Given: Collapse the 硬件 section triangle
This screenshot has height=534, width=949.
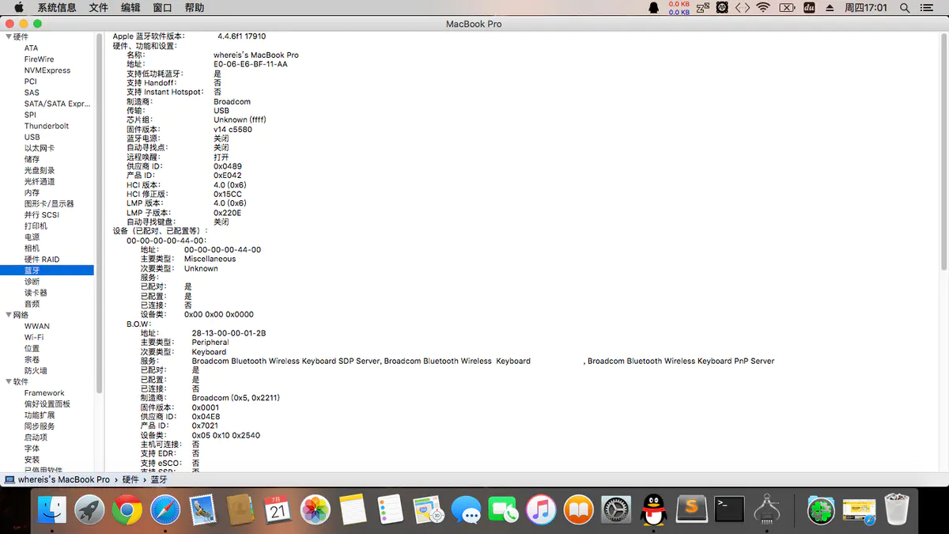Looking at the screenshot, I should point(9,36).
